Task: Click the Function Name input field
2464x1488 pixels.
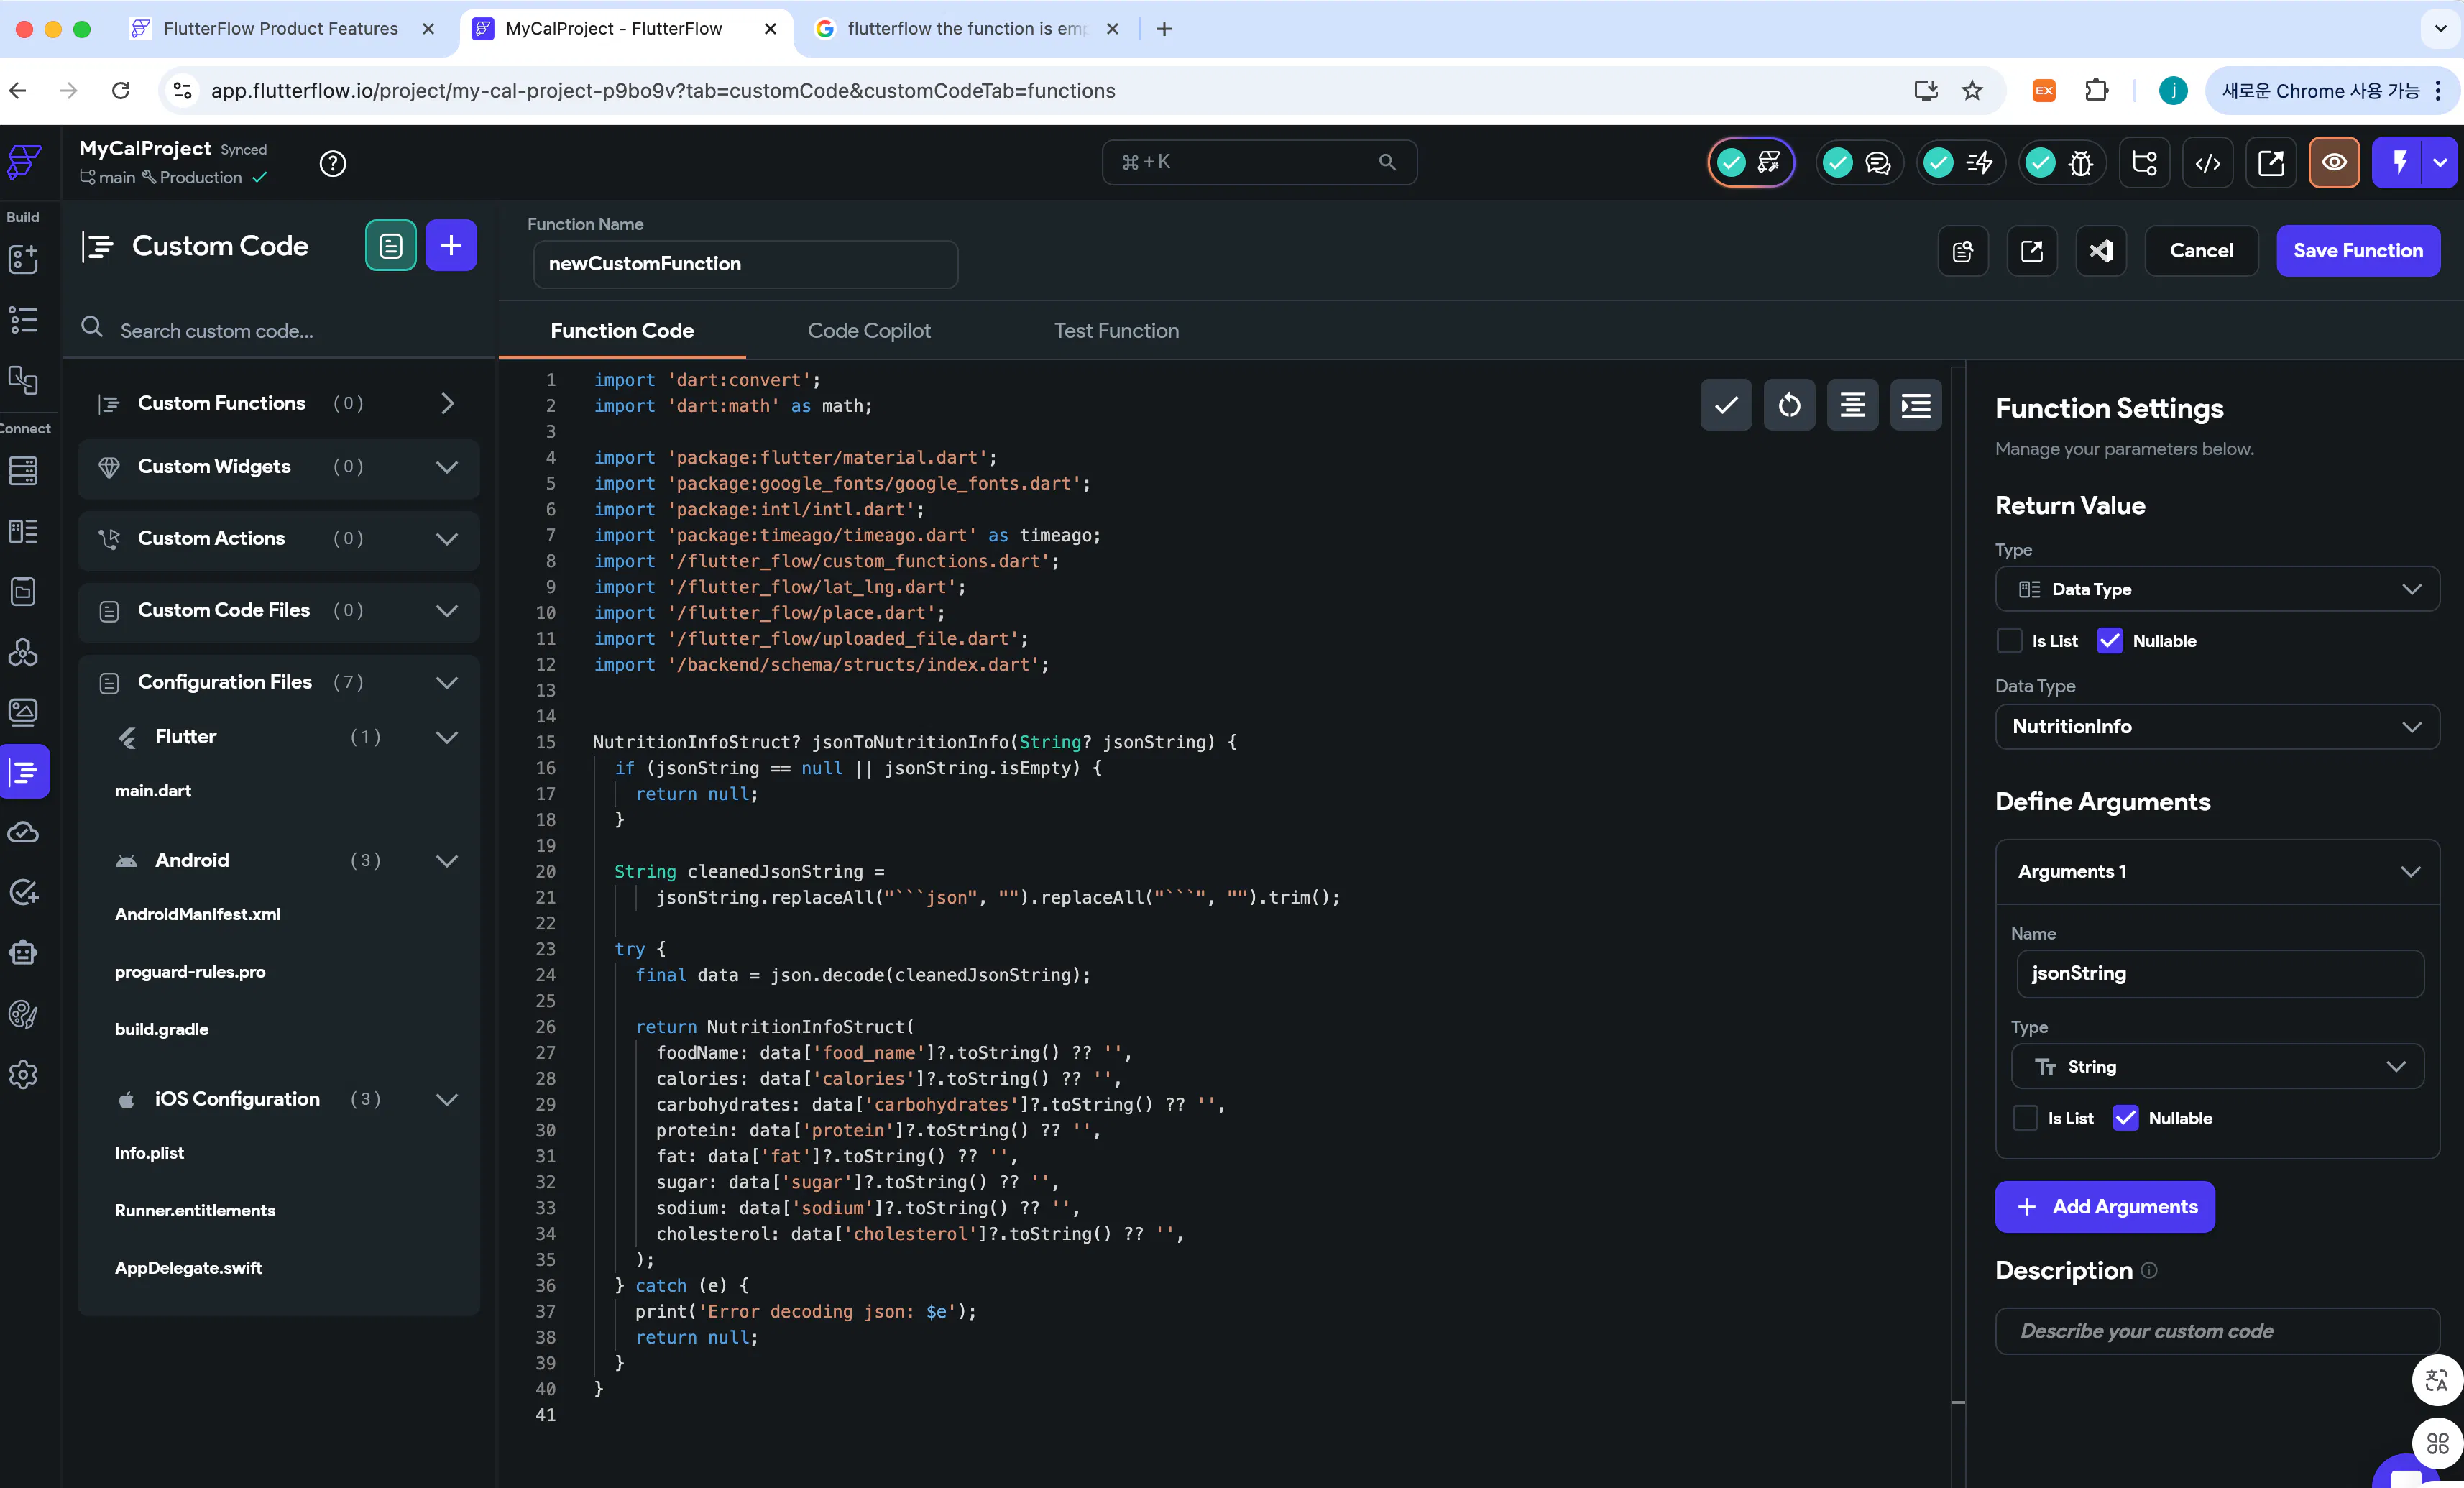Action: (745, 264)
